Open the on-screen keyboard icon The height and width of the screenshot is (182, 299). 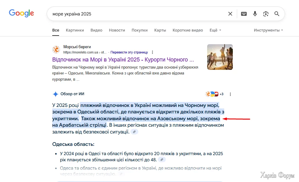(244, 14)
